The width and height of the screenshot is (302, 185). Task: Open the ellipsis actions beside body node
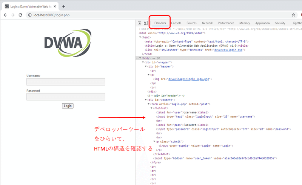point(137,58)
